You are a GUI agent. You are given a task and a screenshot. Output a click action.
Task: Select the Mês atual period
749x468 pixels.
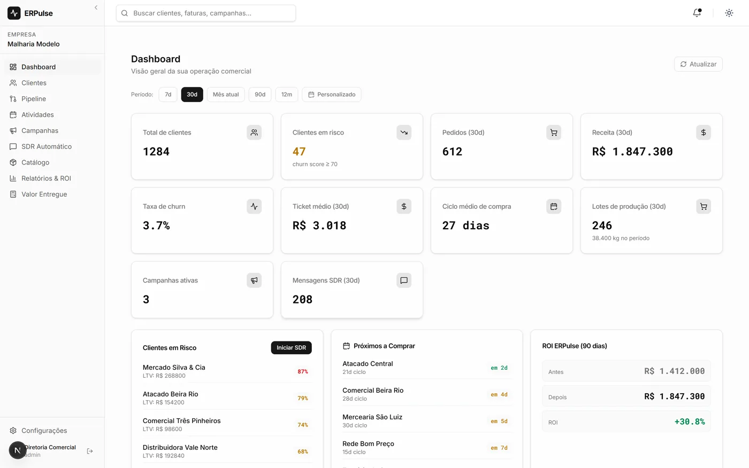pyautogui.click(x=226, y=95)
